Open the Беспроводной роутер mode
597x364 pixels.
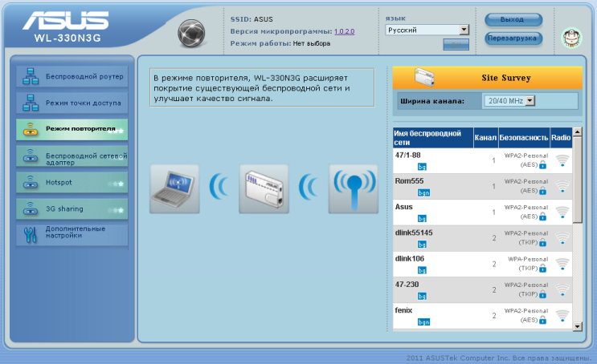point(72,76)
